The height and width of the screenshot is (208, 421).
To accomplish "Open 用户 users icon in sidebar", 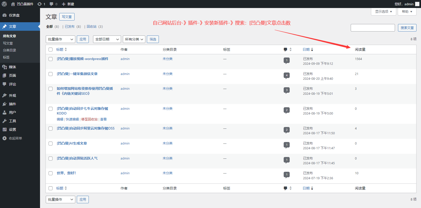I will (5, 112).
